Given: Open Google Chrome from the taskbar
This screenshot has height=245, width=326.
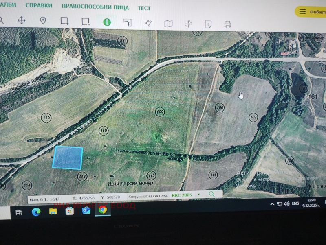Looking at the screenshot, I should tap(103, 210).
